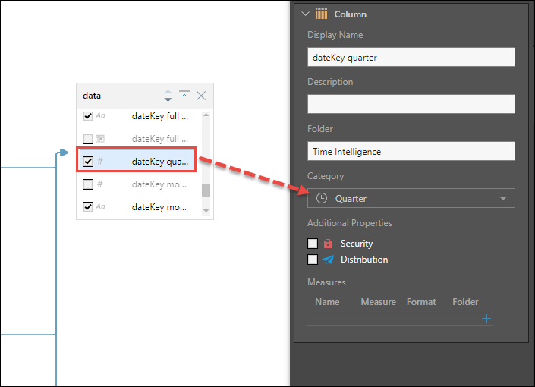Enable the Distribution checkbox
This screenshot has width=535, height=387.
(x=313, y=260)
